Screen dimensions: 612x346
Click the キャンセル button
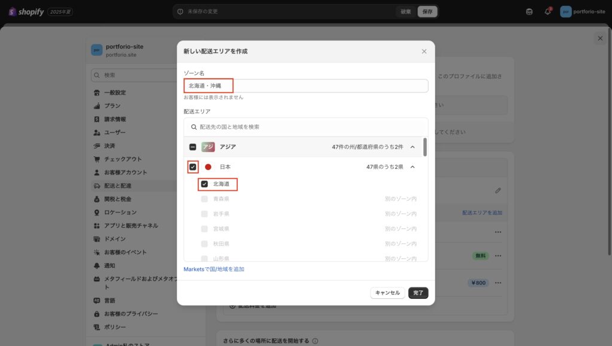tap(387, 293)
